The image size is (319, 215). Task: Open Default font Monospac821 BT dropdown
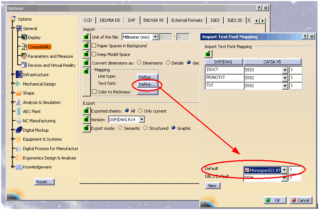[x=284, y=170]
